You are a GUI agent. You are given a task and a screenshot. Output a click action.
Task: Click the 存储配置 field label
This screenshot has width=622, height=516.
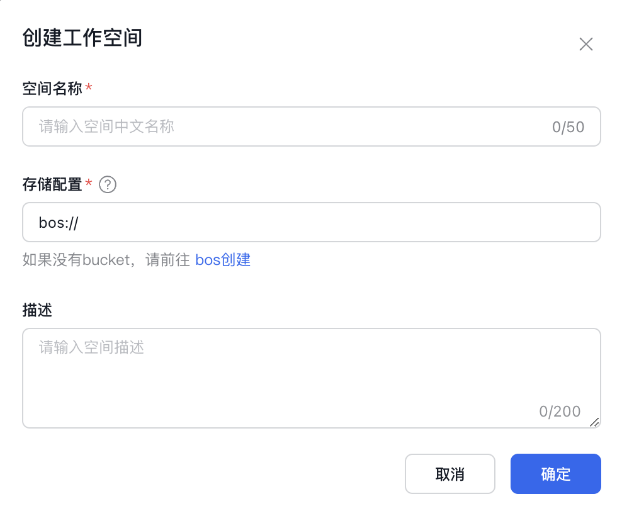pos(52,184)
